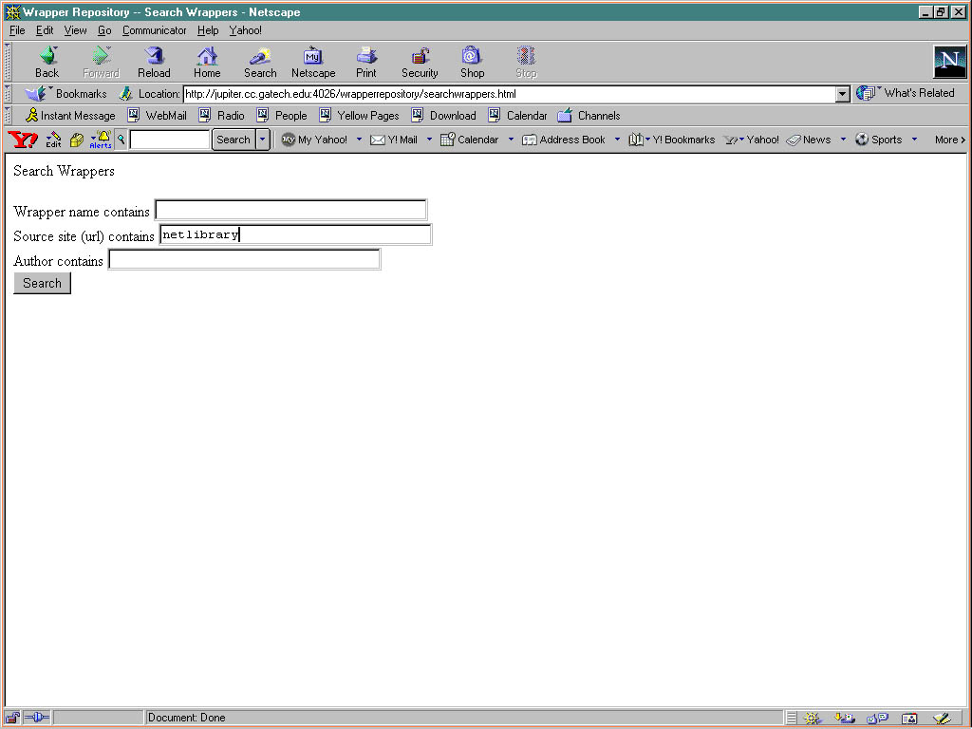Open the Yahoo Search button dropdown arrow
Screen dimensions: 972x729
click(263, 140)
